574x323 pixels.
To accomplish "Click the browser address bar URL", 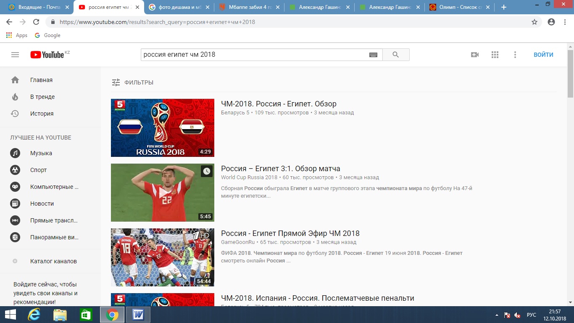I will (x=157, y=22).
